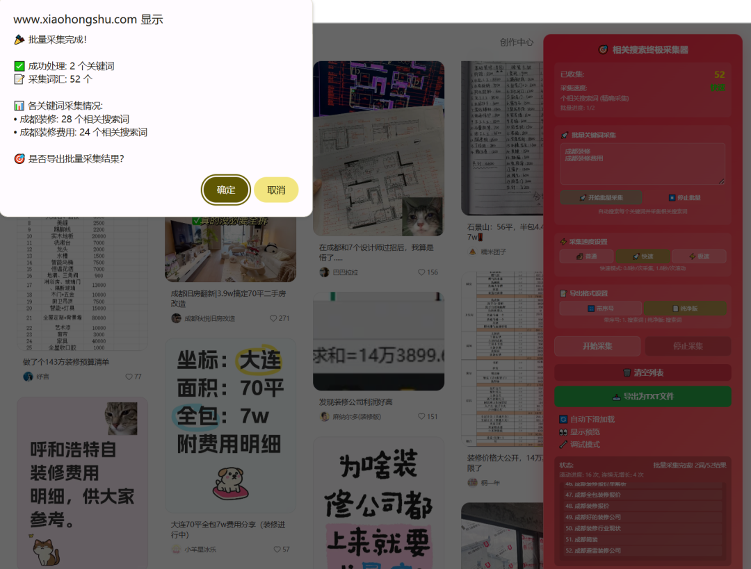Click the 开始采集 button
Viewport: 751px width, 569px height.
[x=597, y=346]
